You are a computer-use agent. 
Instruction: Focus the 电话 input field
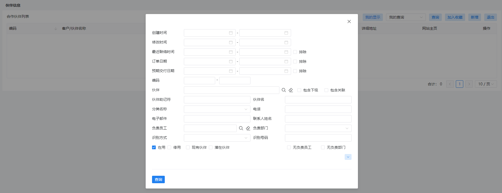318,109
